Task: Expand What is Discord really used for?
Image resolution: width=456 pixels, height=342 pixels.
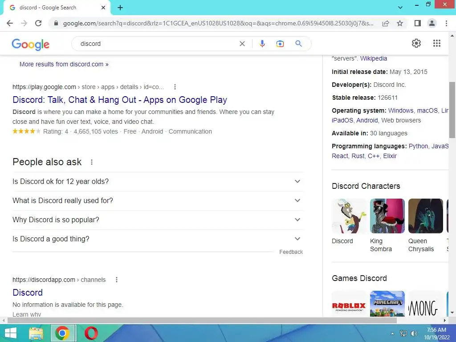Action: click(x=158, y=201)
